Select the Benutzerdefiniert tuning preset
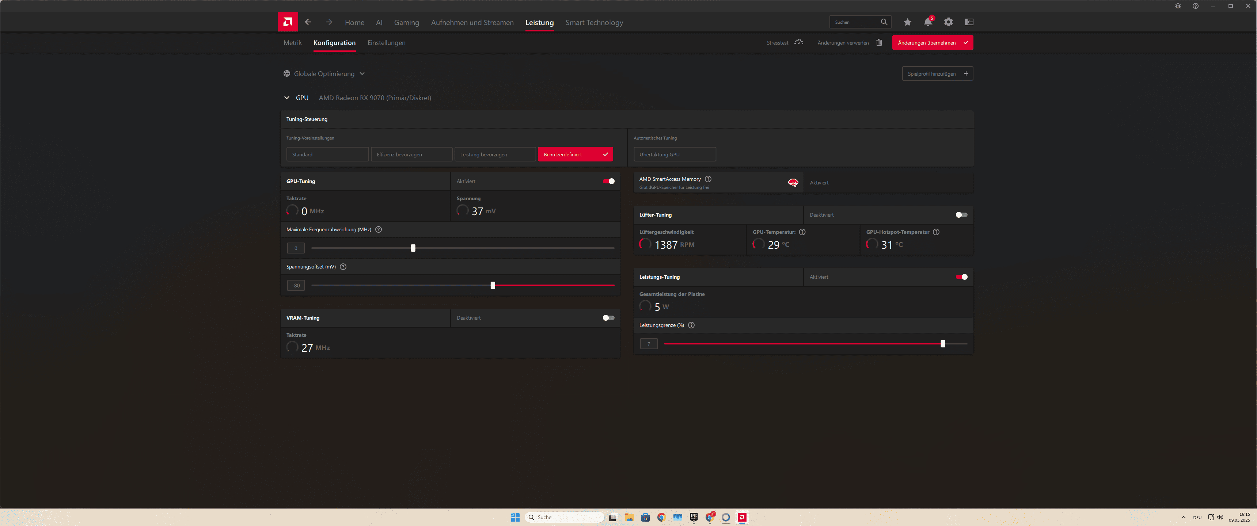Screen dimensions: 1257x526 click(x=575, y=154)
